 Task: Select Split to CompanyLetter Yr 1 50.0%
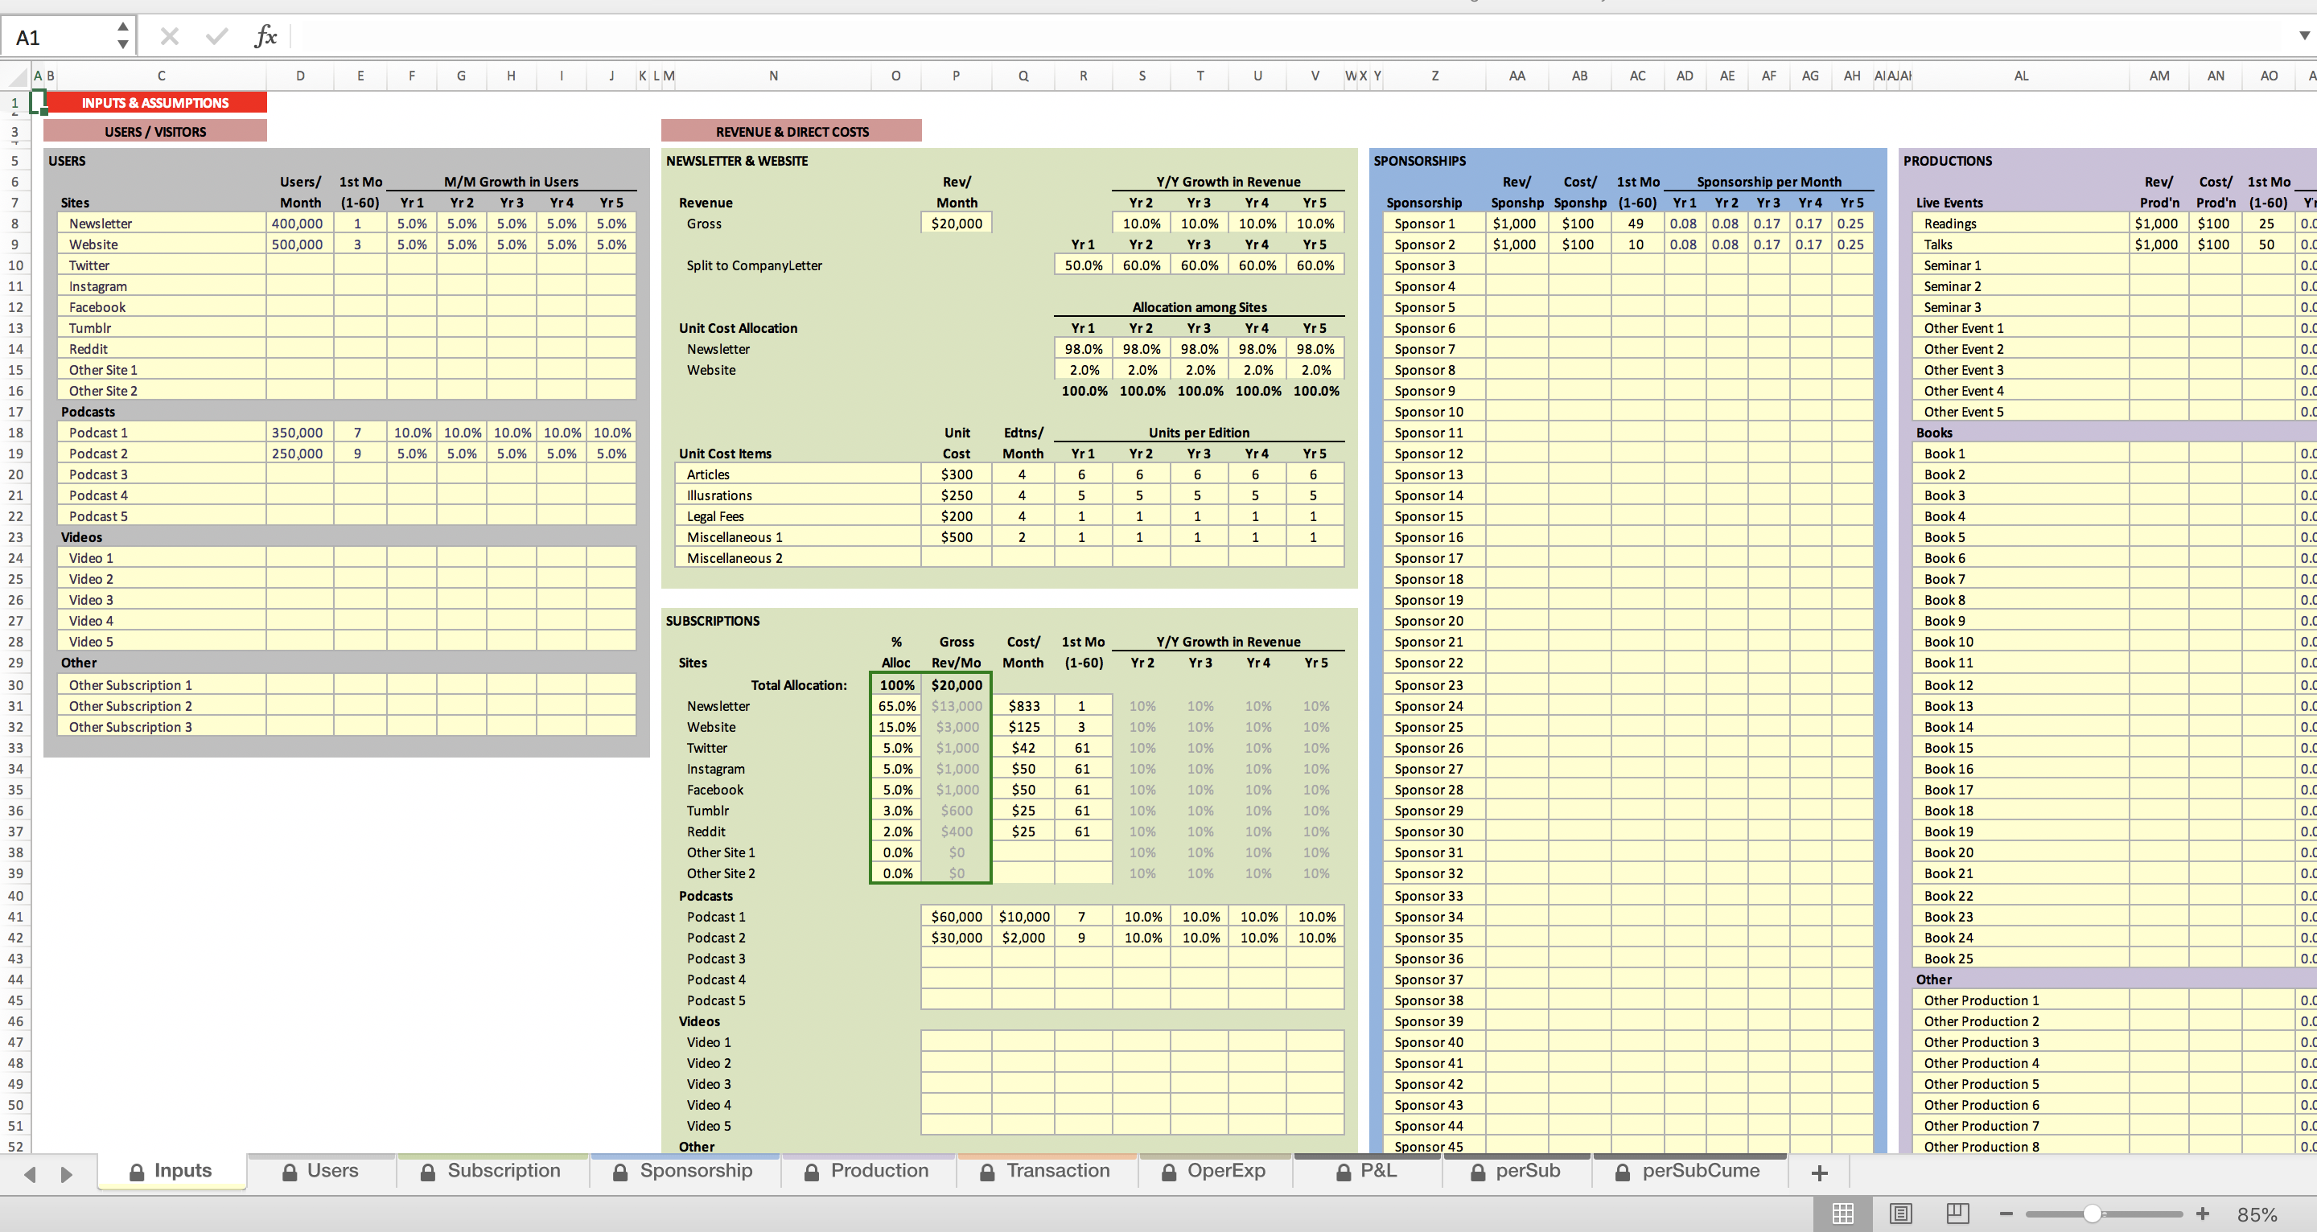(1083, 265)
